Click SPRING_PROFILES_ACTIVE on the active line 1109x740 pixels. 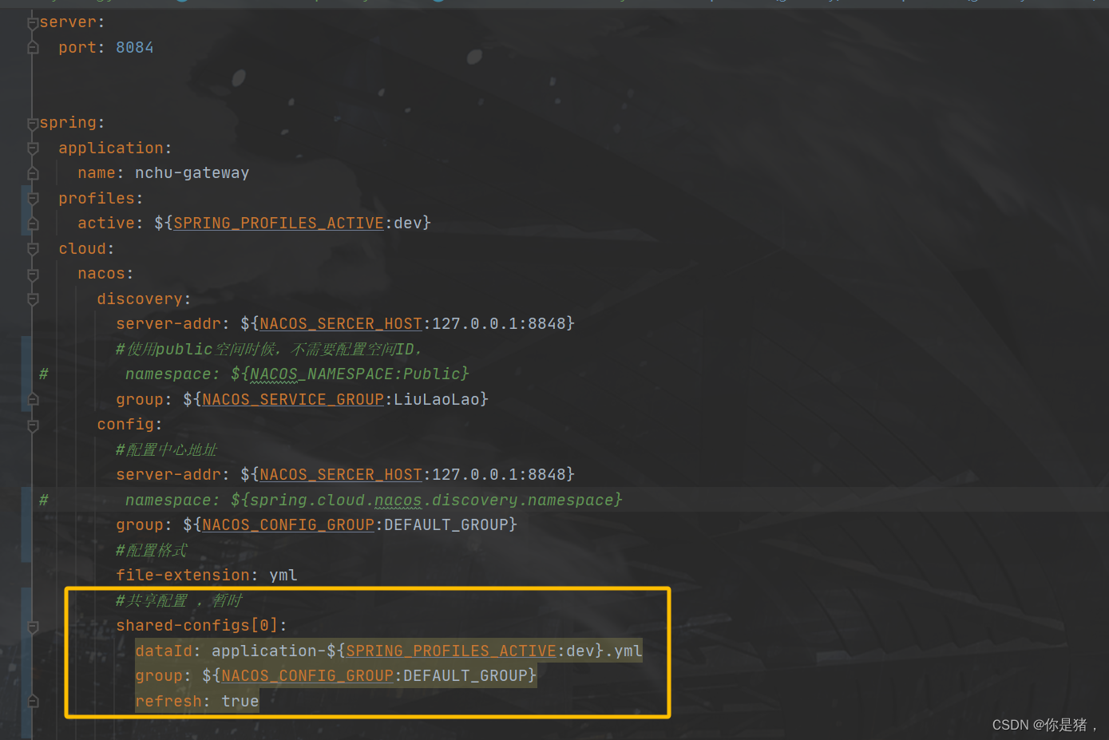(x=279, y=224)
